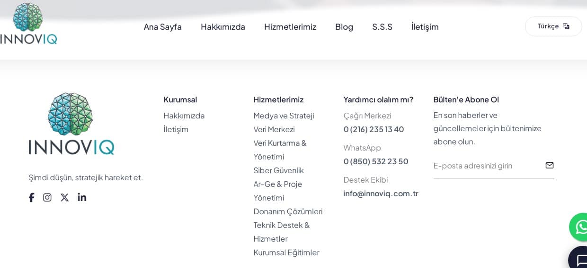Viewport: 587px width, 268px height.
Task: Open the X (Twitter) social icon
Action: click(x=64, y=197)
